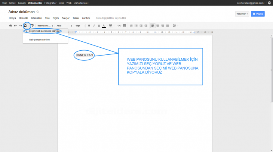Click the undo arrow icon

click(x=15, y=26)
